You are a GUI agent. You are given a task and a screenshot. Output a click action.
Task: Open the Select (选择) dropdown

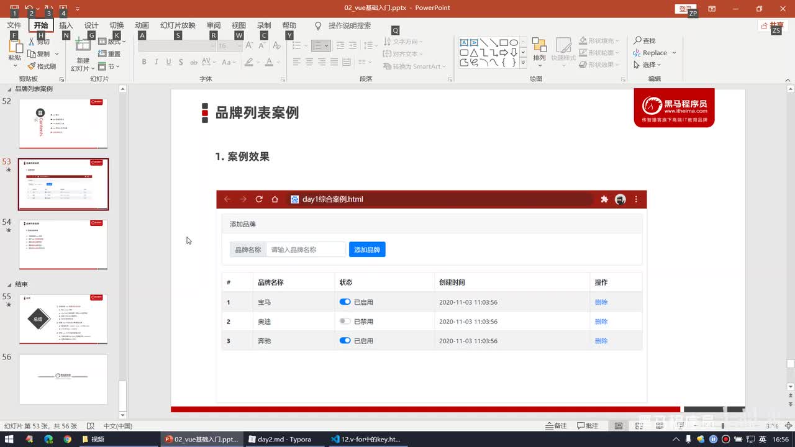click(647, 65)
